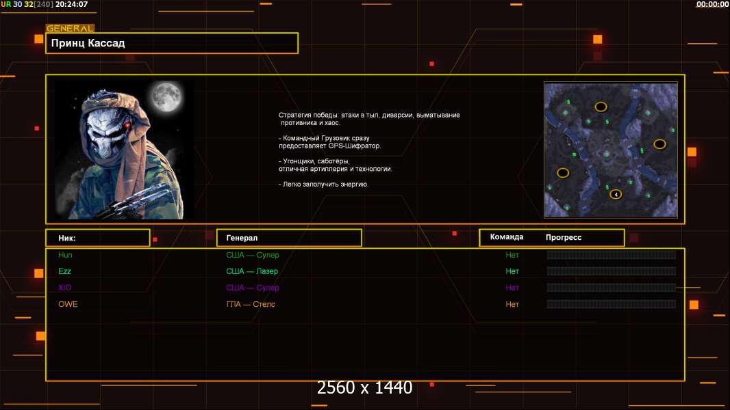Click the Команда column header
730x410 pixels.
pos(507,237)
